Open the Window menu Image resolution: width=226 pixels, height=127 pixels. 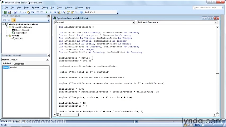click(x=79, y=8)
